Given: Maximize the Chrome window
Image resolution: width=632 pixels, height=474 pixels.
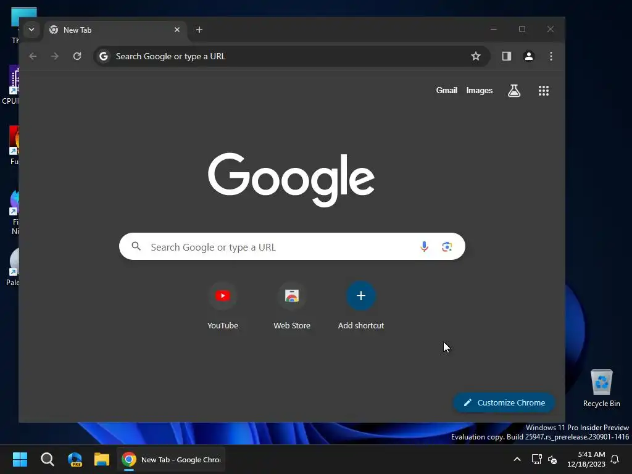Looking at the screenshot, I should click(x=522, y=30).
